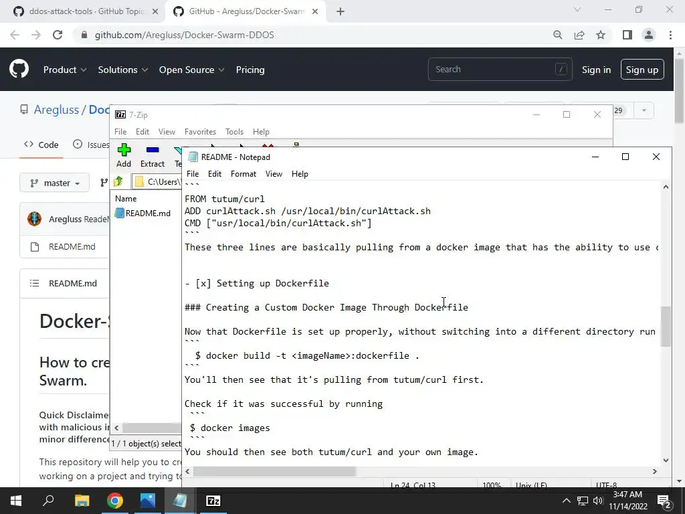
Task: Open the 7-Zip Tools menu
Action: pos(234,132)
